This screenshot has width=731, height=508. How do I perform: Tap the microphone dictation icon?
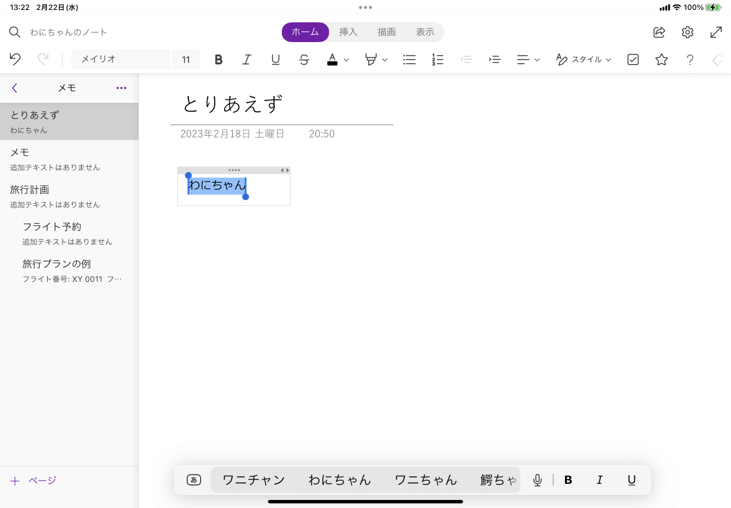coord(538,480)
